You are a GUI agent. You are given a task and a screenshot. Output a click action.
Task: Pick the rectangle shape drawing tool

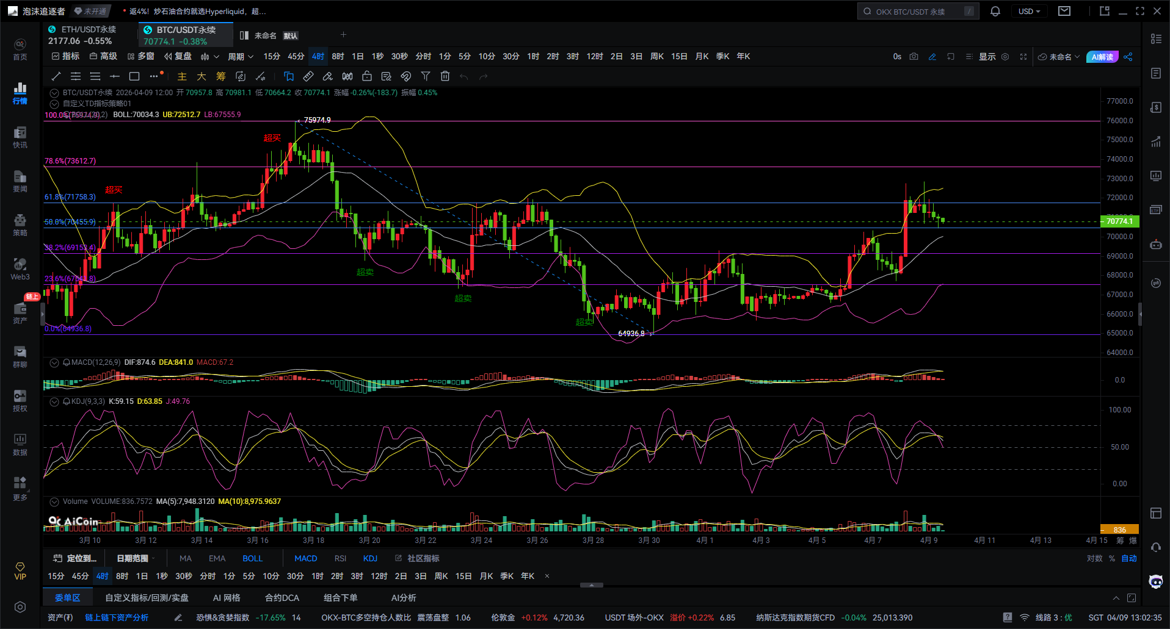(134, 76)
